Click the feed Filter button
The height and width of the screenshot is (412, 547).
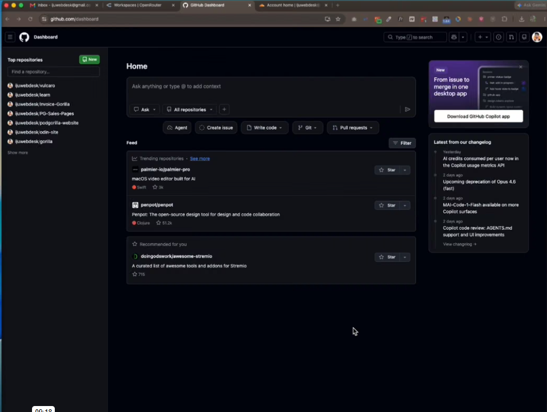(x=402, y=143)
